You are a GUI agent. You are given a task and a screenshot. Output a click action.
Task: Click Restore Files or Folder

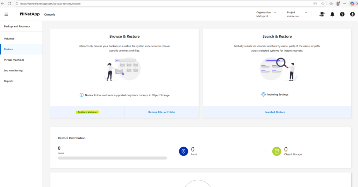[x=162, y=112]
